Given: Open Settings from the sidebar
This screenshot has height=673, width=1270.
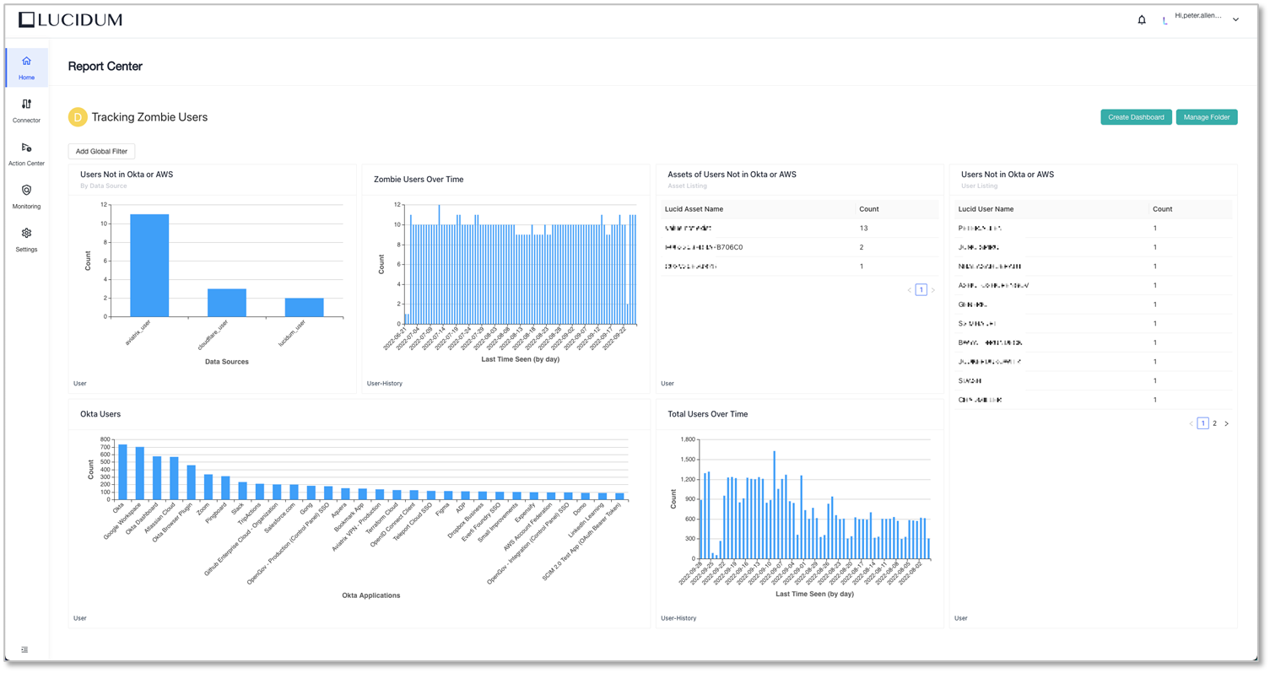Looking at the screenshot, I should pos(26,240).
